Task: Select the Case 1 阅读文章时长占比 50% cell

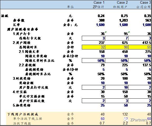Action: (93, 61)
